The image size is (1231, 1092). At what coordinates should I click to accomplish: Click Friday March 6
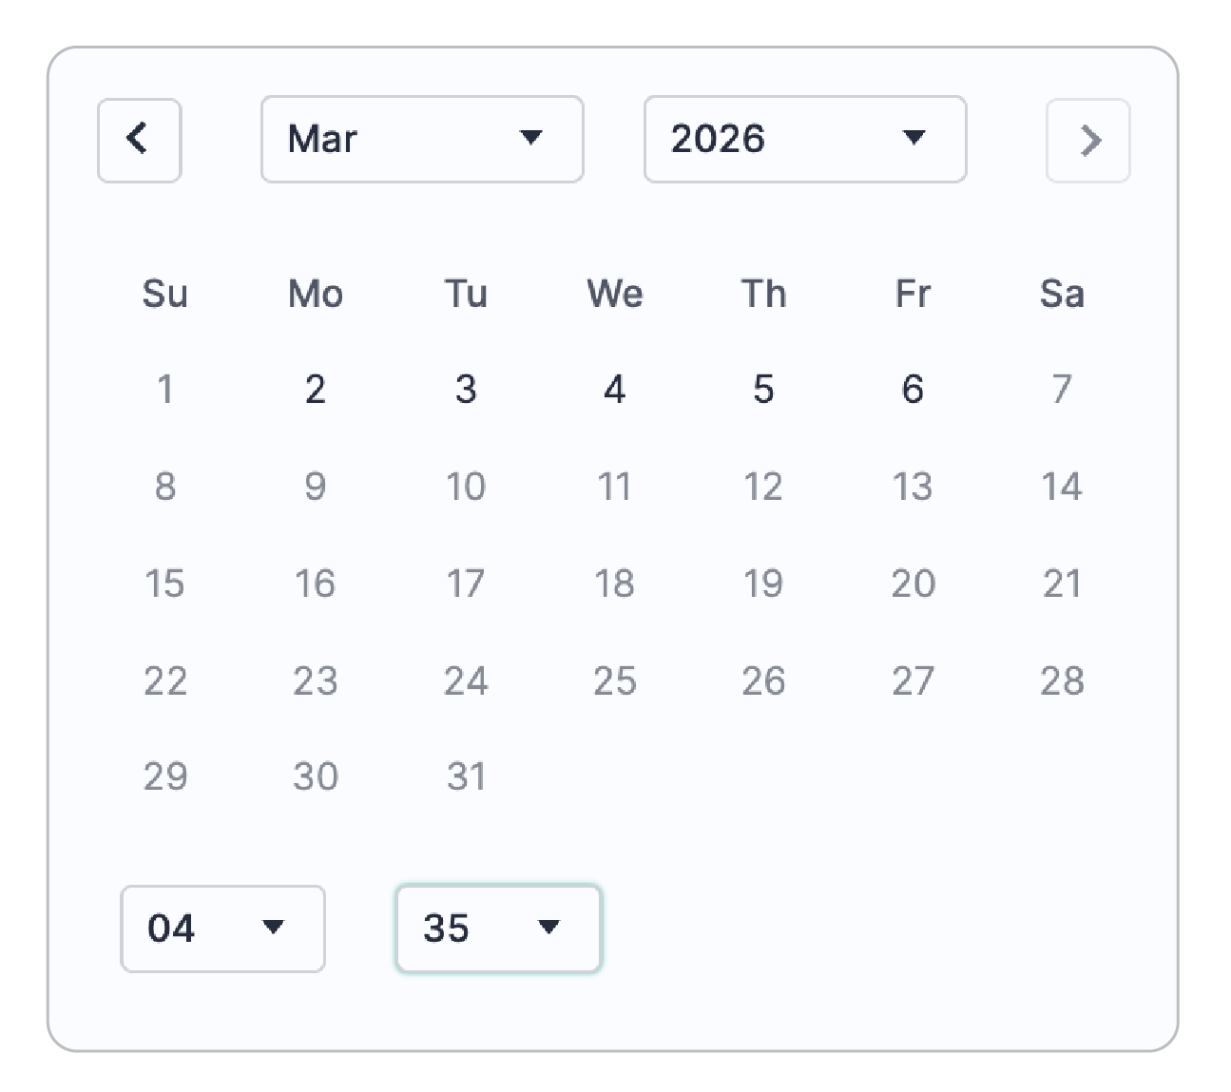(913, 390)
